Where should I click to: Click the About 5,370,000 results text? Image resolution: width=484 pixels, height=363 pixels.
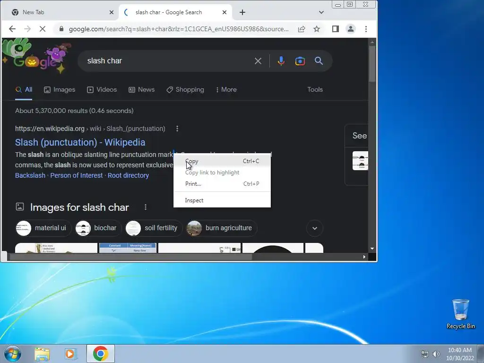(x=74, y=111)
